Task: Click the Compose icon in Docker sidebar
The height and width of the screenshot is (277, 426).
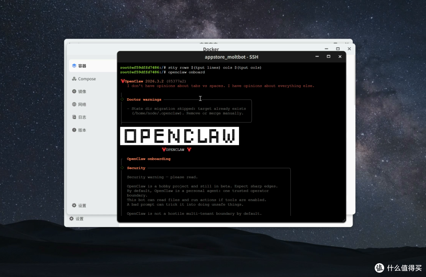Action: pos(74,79)
